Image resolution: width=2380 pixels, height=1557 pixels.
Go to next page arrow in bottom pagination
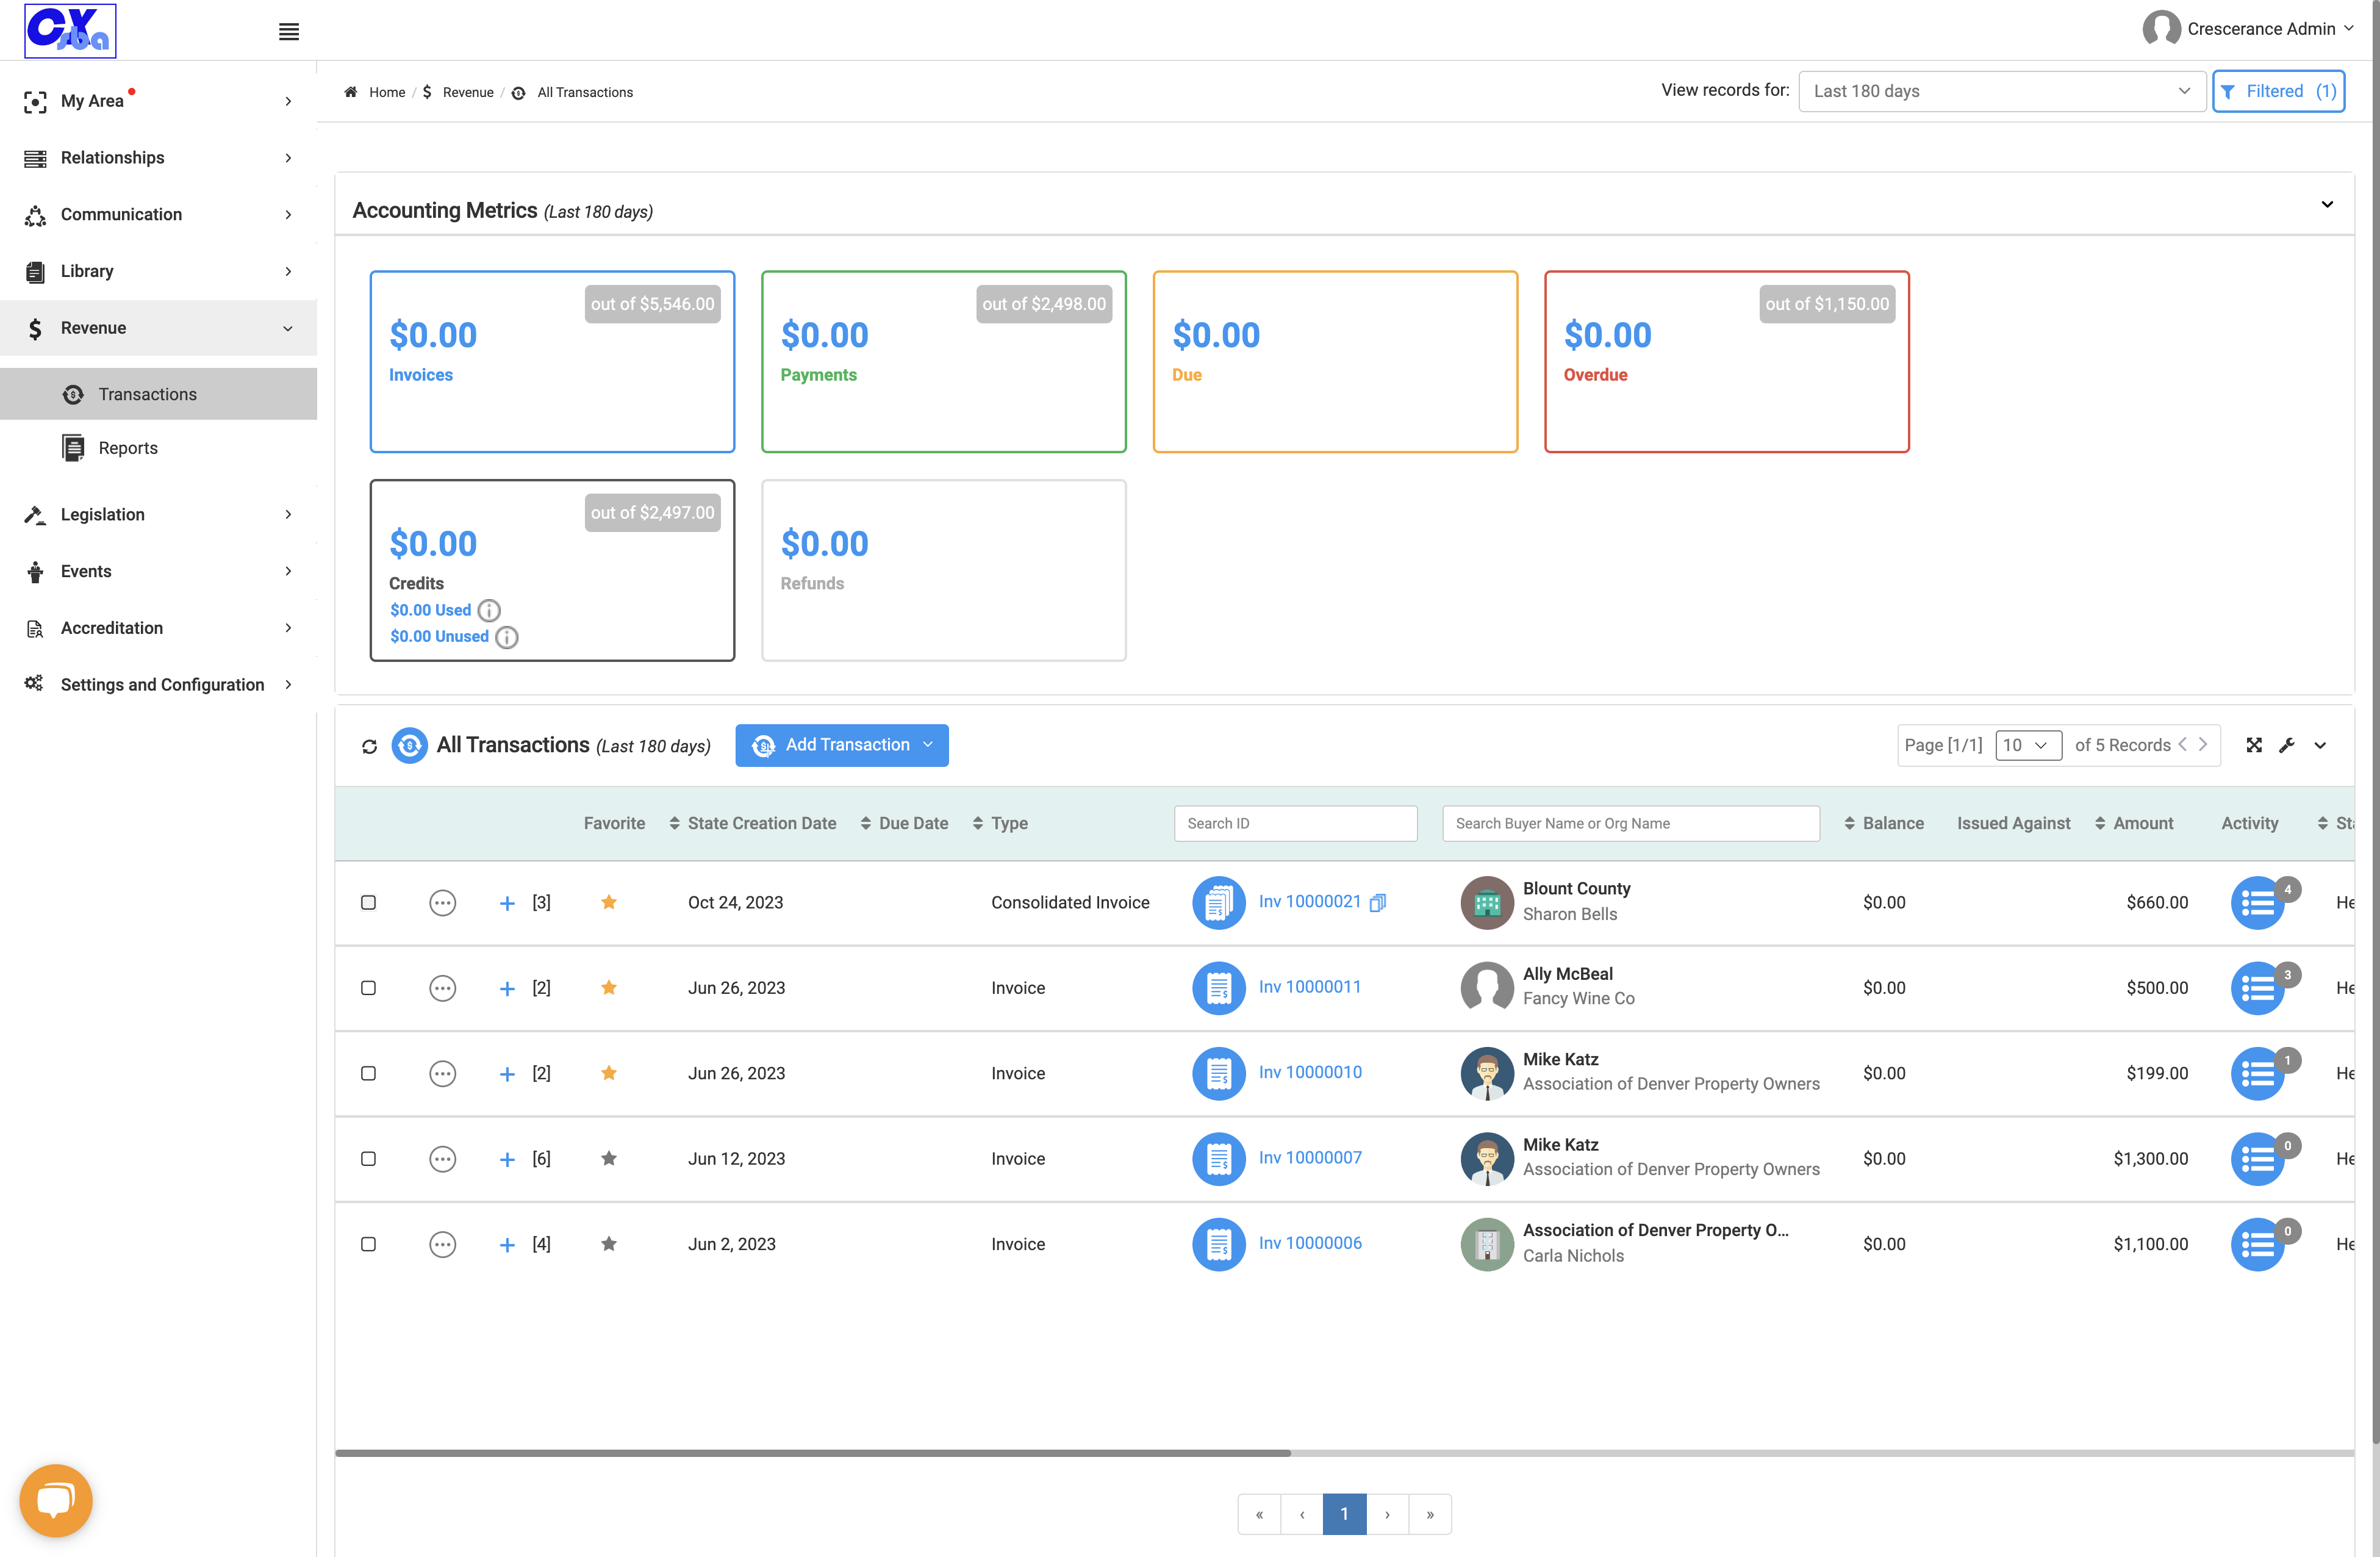1387,1514
